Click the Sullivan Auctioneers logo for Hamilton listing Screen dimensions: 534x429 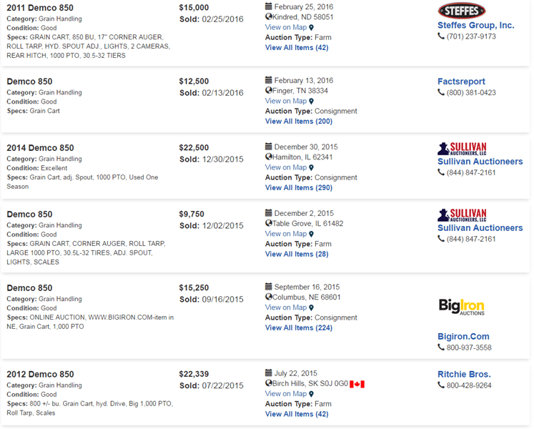click(462, 148)
